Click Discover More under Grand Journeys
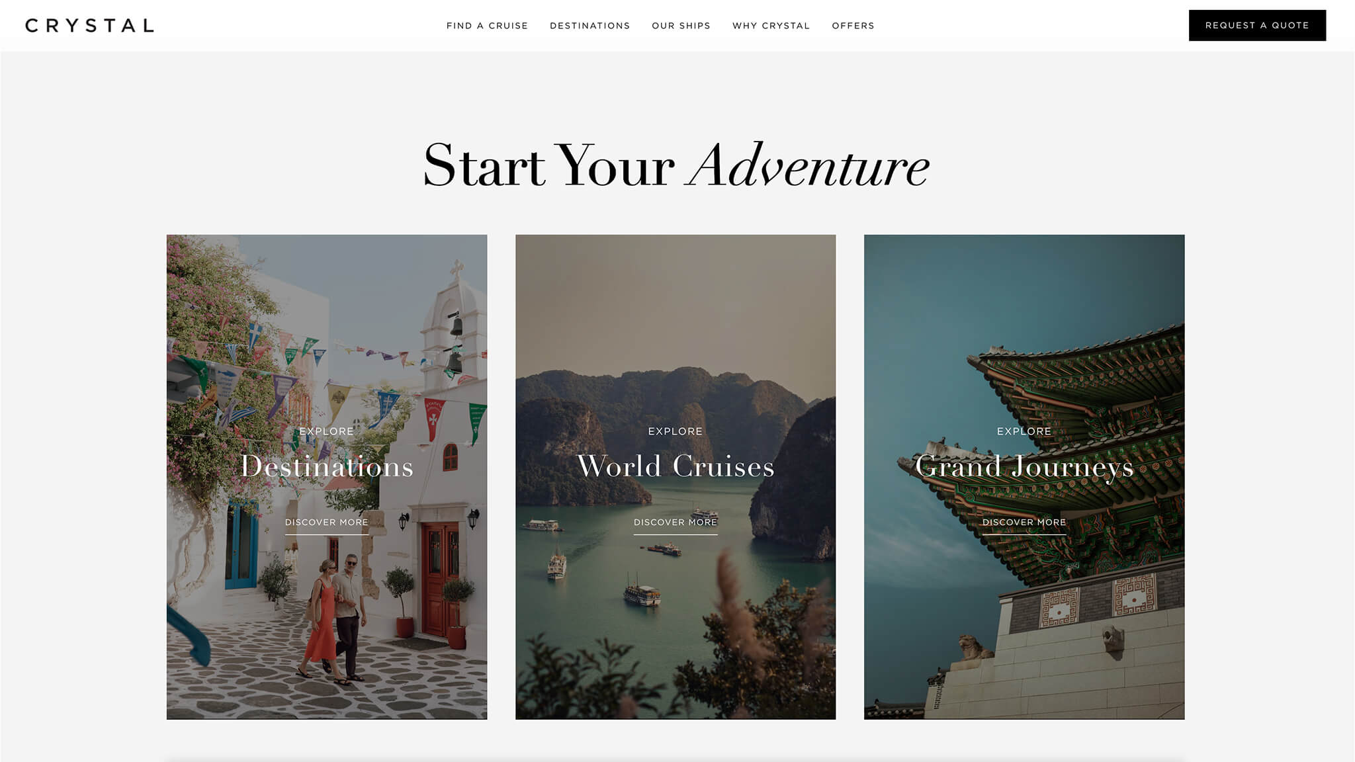 pyautogui.click(x=1024, y=523)
